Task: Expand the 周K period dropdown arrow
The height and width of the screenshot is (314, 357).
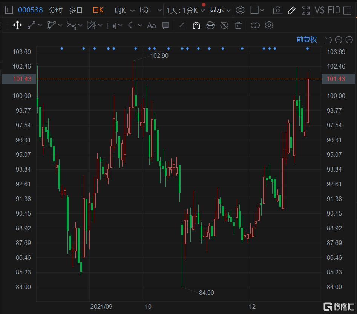Action: pos(132,11)
